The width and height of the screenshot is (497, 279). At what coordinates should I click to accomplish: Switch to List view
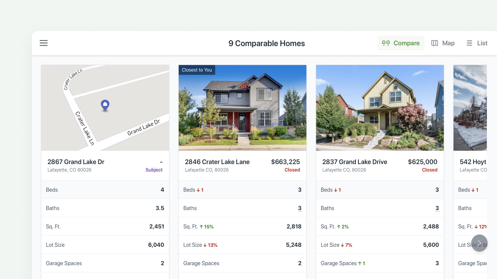477,43
